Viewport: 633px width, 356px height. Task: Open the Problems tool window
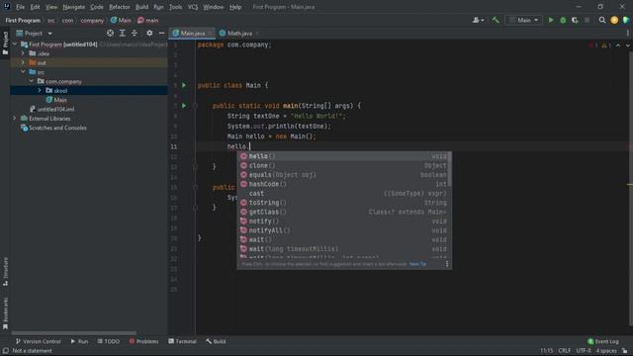(x=143, y=341)
